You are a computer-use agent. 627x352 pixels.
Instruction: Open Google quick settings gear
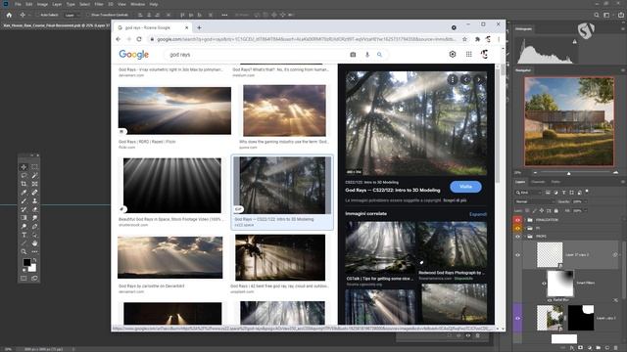coord(453,55)
